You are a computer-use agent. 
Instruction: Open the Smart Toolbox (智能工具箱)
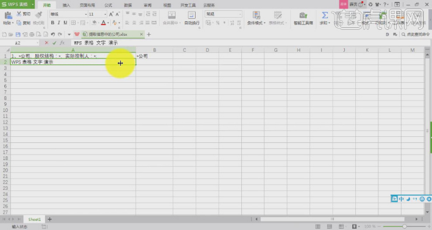pyautogui.click(x=303, y=18)
